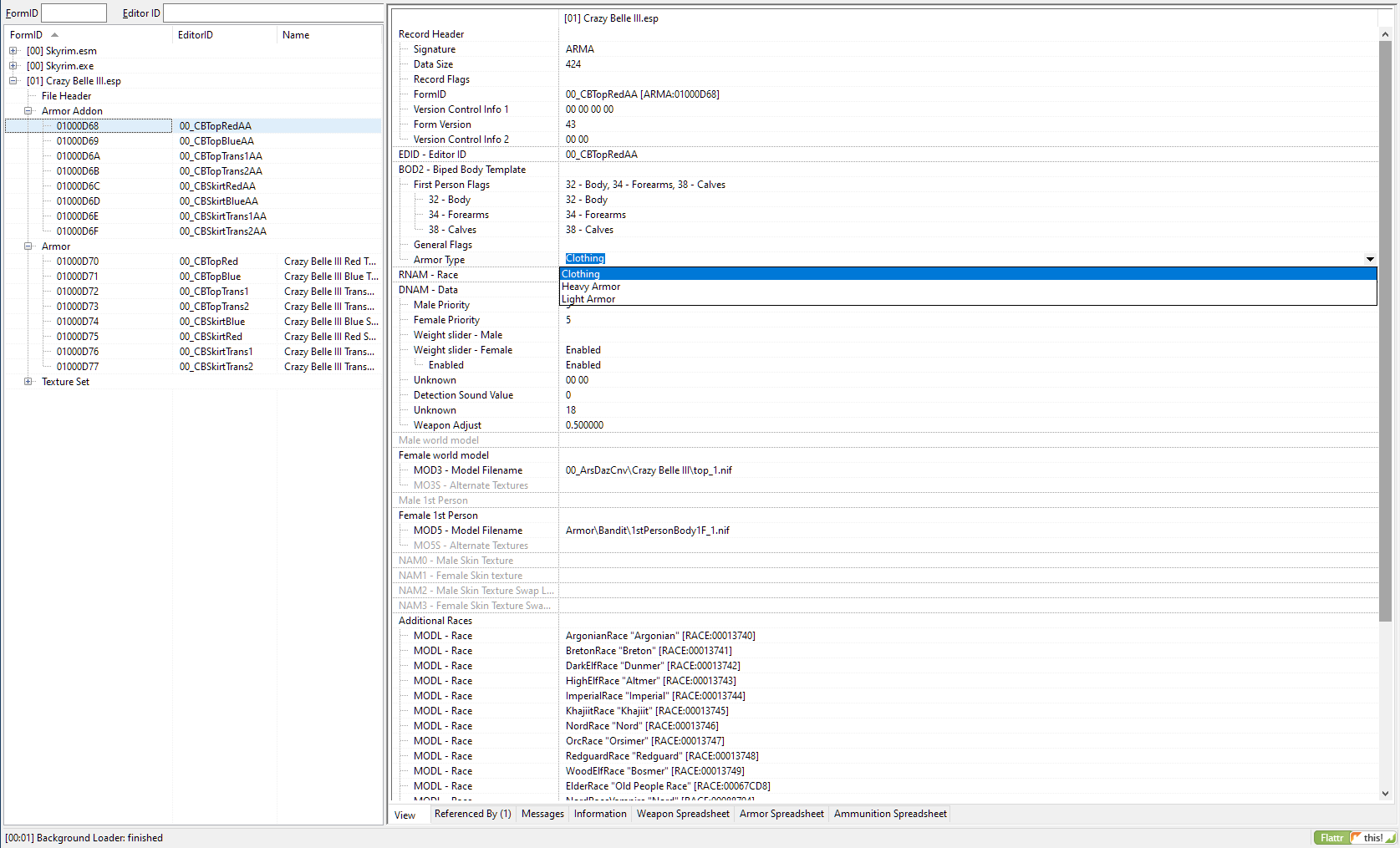Open the Weapon Spreadsheet tab

[x=683, y=814]
